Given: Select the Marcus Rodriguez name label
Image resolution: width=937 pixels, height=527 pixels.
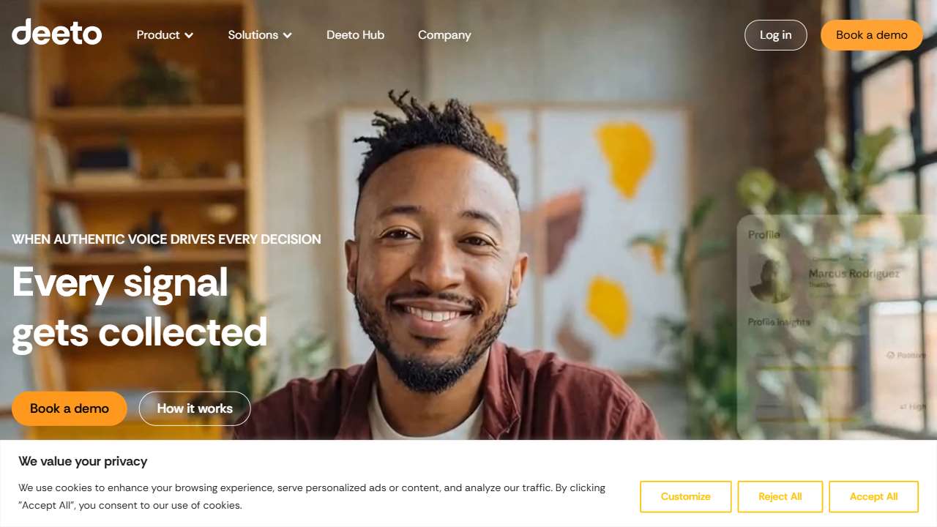Looking at the screenshot, I should pyautogui.click(x=854, y=274).
